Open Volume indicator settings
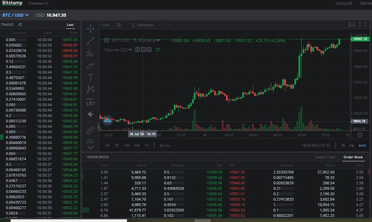 pos(144,49)
